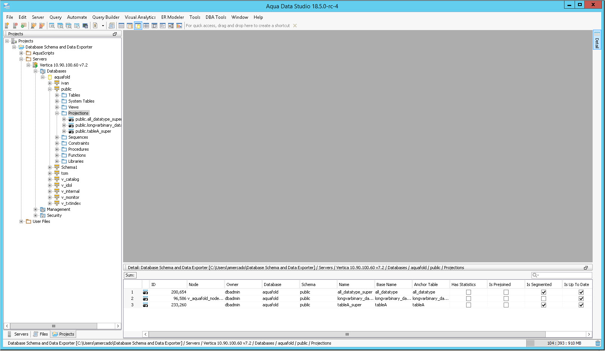Uncheck Is Segmented for all_datatype_super
Screen dimensions: 605x351
tap(543, 292)
